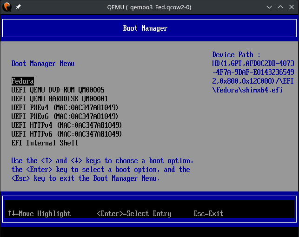Select the Fedora boot entry

(23, 81)
